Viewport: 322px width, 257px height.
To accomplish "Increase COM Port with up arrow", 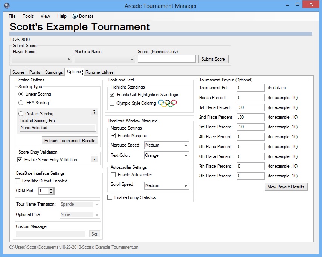I will point(52,189).
